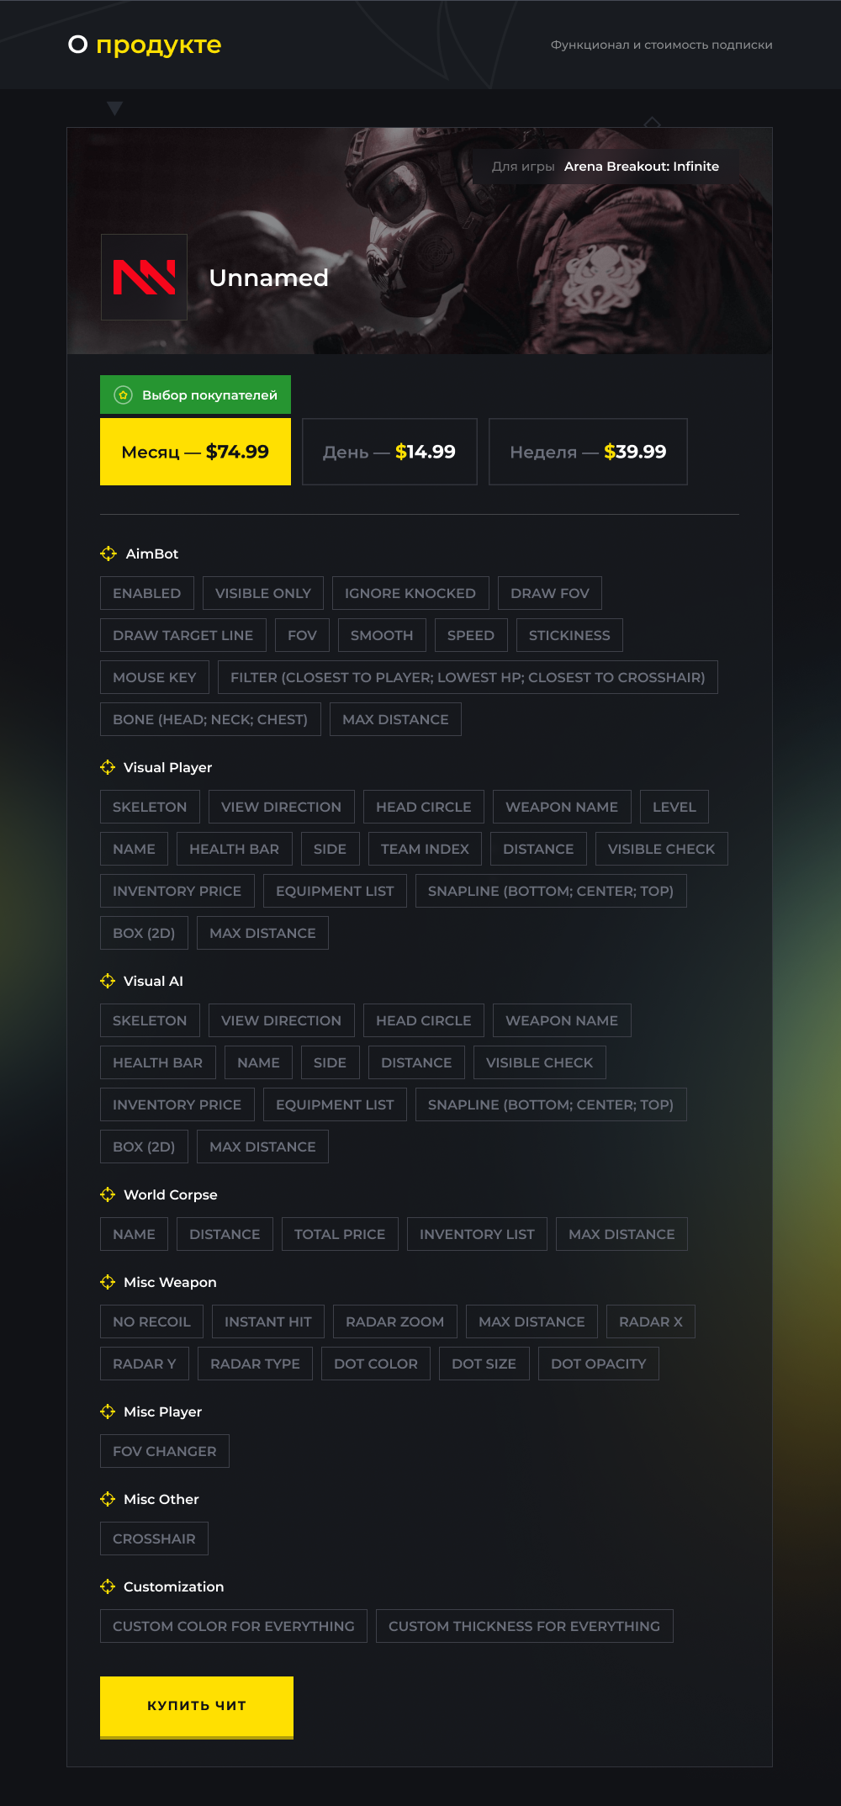This screenshot has height=1806, width=841.
Task: Select the Месяц $74.99 subscription plan
Action: tap(195, 452)
